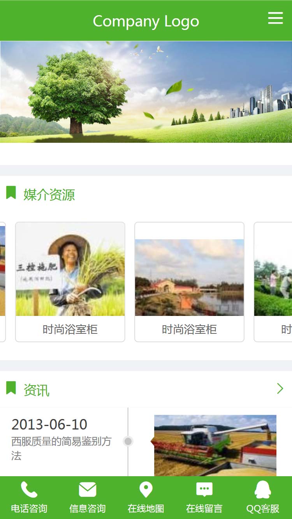The height and width of the screenshot is (519, 292).
Task: Click the first 时尚浴室柜 caption
Action: pos(70,330)
